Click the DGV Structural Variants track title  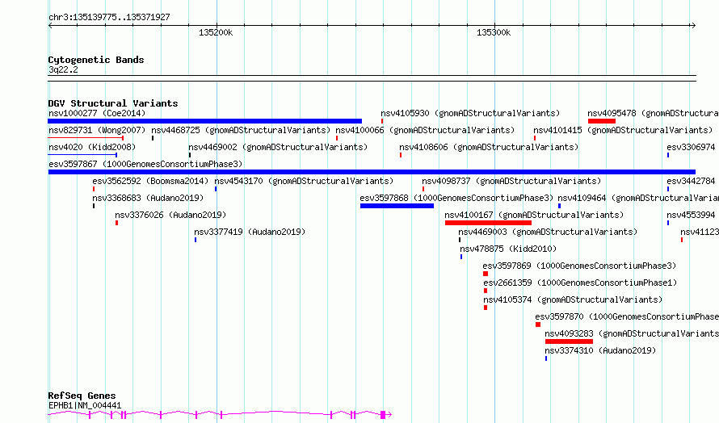pyautogui.click(x=113, y=103)
